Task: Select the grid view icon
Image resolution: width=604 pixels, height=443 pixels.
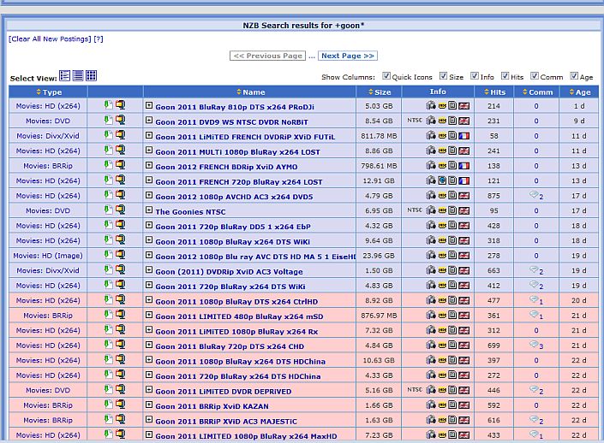Action: [x=91, y=76]
